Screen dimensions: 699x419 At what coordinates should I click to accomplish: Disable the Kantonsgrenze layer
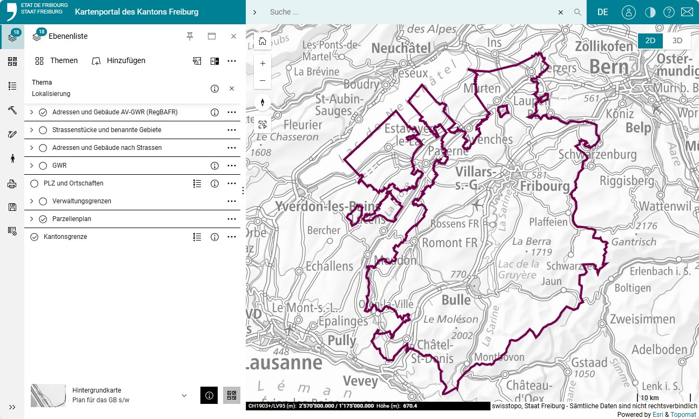pos(35,237)
